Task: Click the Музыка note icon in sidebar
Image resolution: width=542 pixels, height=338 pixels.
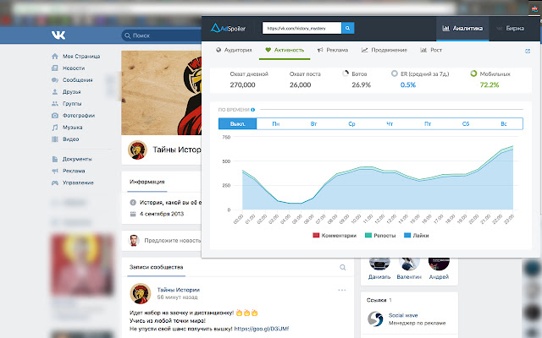Action: pyautogui.click(x=53, y=128)
